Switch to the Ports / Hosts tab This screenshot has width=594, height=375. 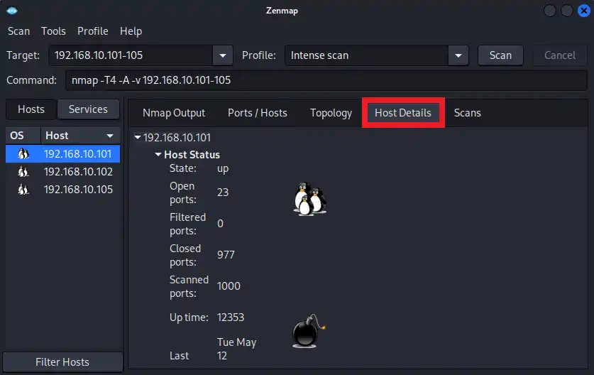tap(257, 113)
